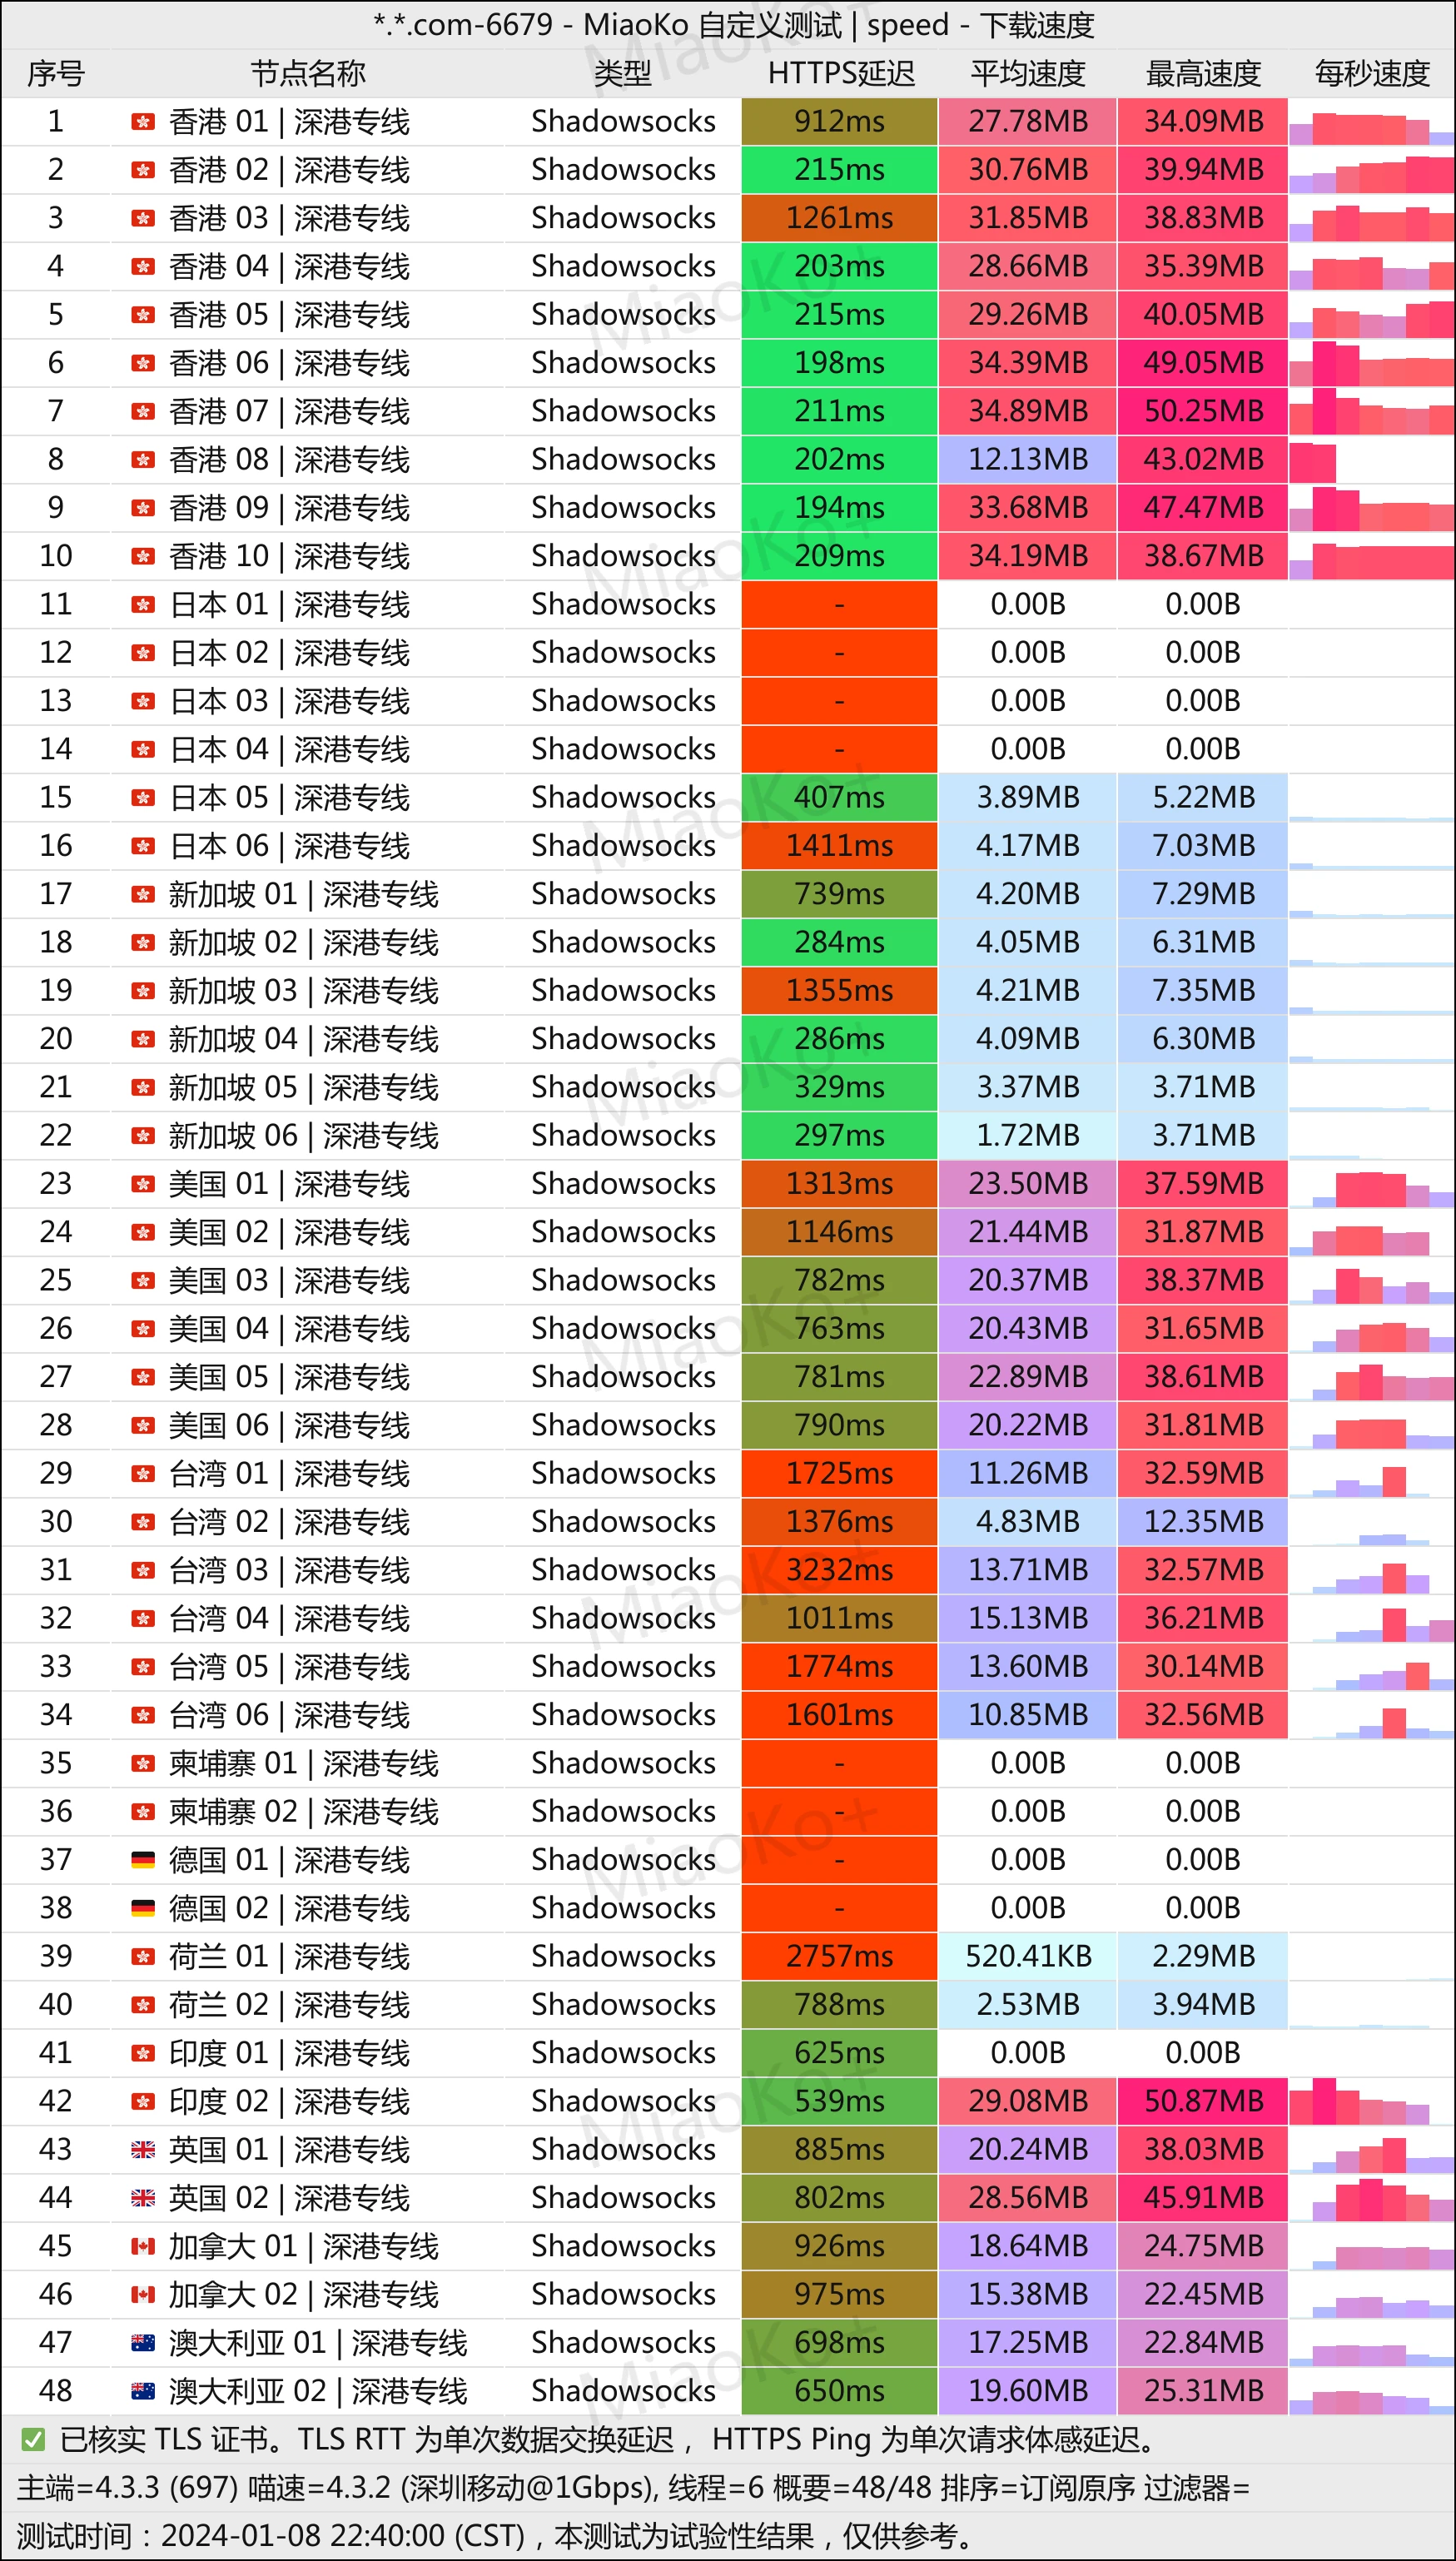This screenshot has width=1456, height=2561.
Task: Click the 平均速度 column header
Action: coord(1027,73)
